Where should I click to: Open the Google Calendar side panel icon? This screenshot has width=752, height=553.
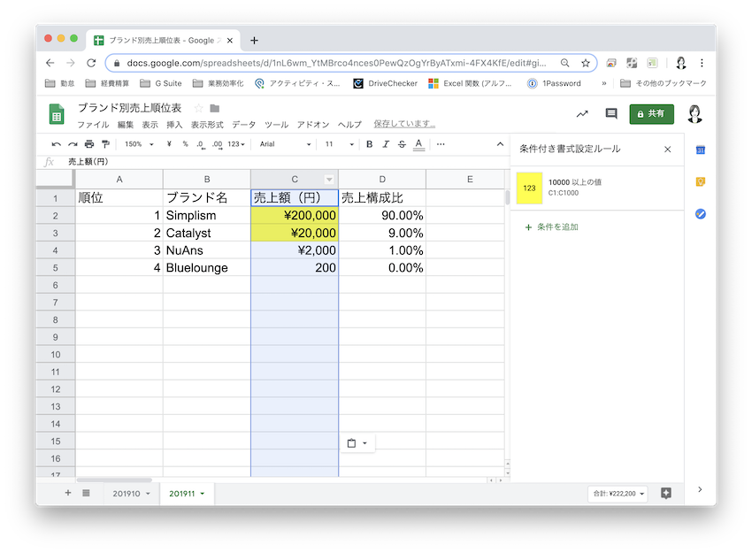700,150
